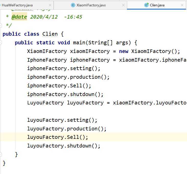Collapse the fold marker at main's closing brace
The height and width of the screenshot is (174, 187).
(x=1, y=154)
